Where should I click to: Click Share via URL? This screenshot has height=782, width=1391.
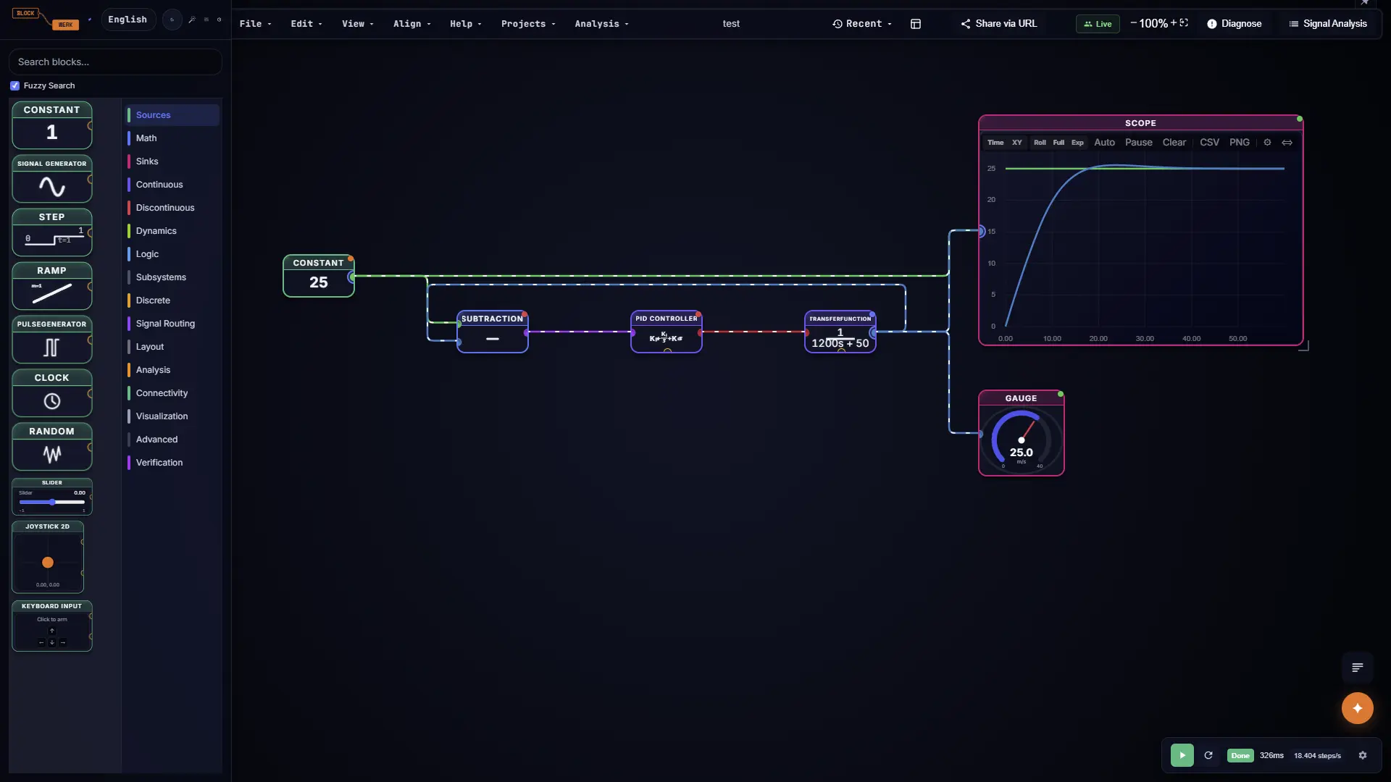click(999, 24)
